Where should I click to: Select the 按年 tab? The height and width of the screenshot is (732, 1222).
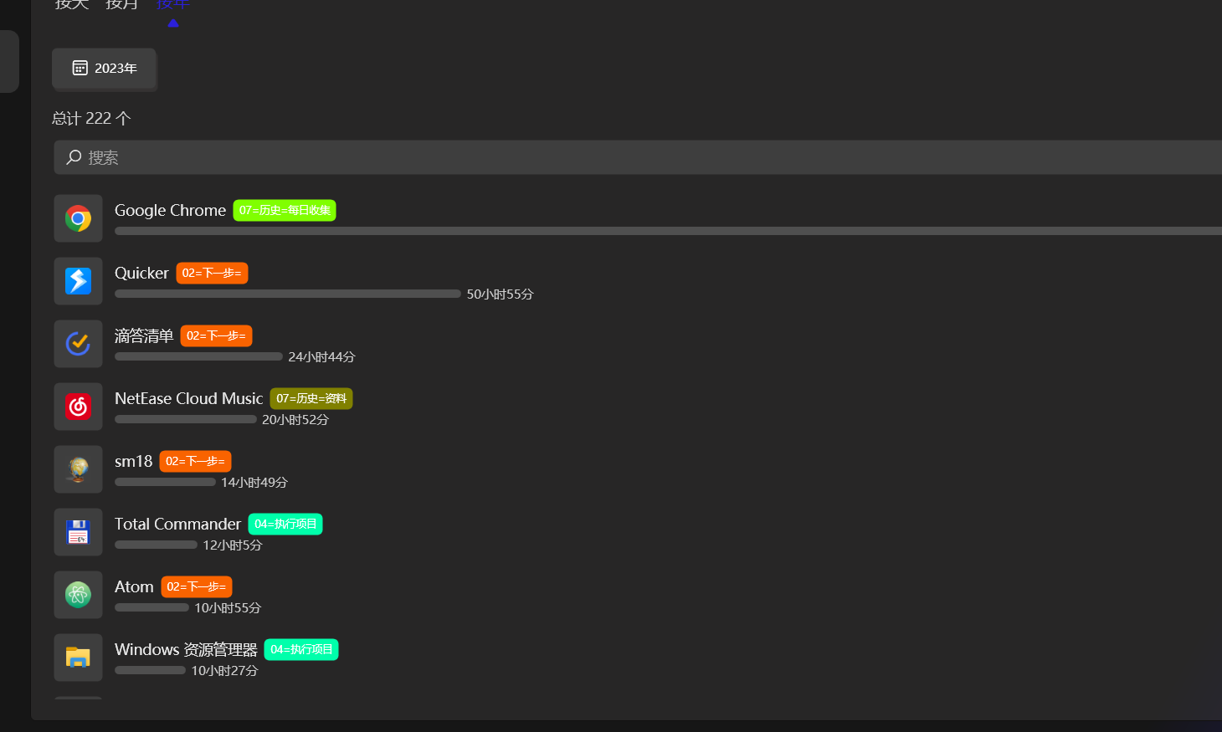172,3
